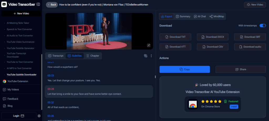The image size is (269, 121).
Task: Open YouTube Transcript Downloader link
Action: [17, 55]
